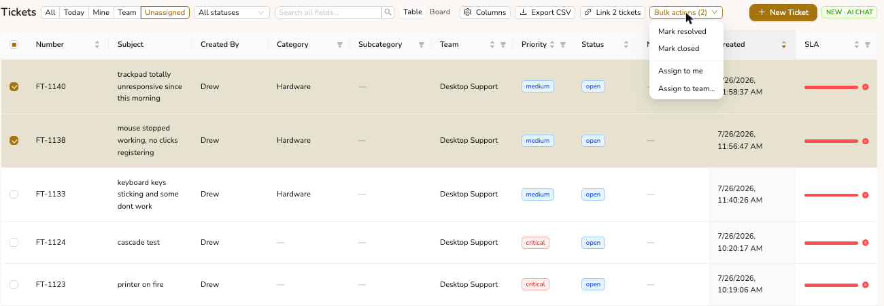Open Subcategory column filter icon
This screenshot has height=306, width=884.
[422, 45]
